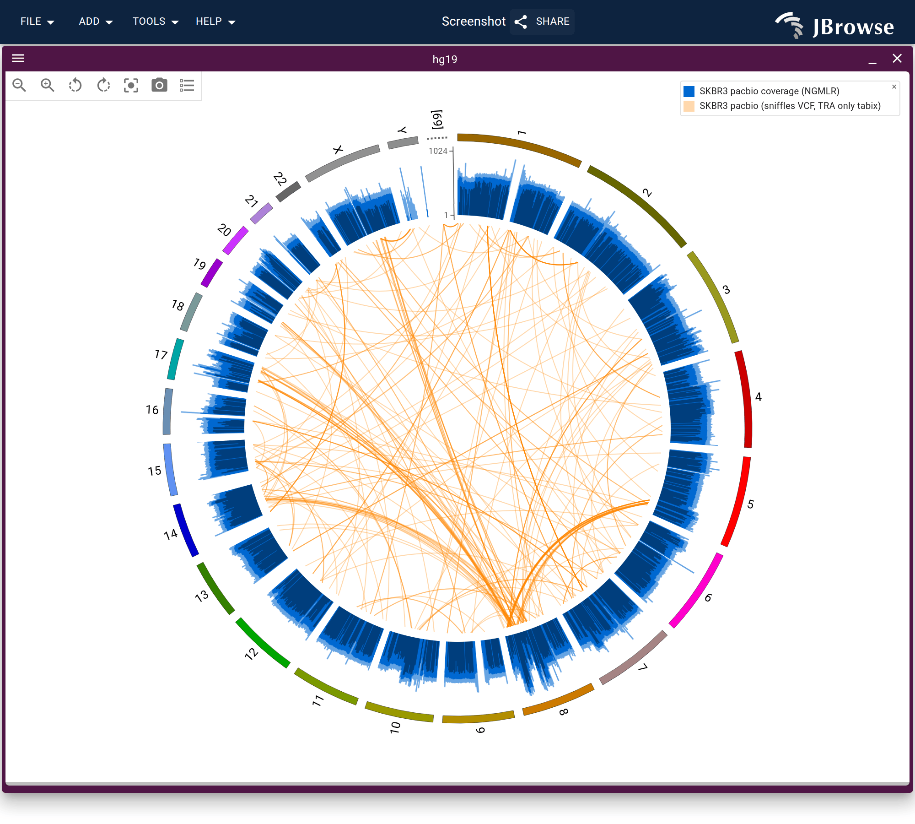Screen dimensions: 915x824
Task: Minimize the hg19 view panel
Action: [872, 60]
